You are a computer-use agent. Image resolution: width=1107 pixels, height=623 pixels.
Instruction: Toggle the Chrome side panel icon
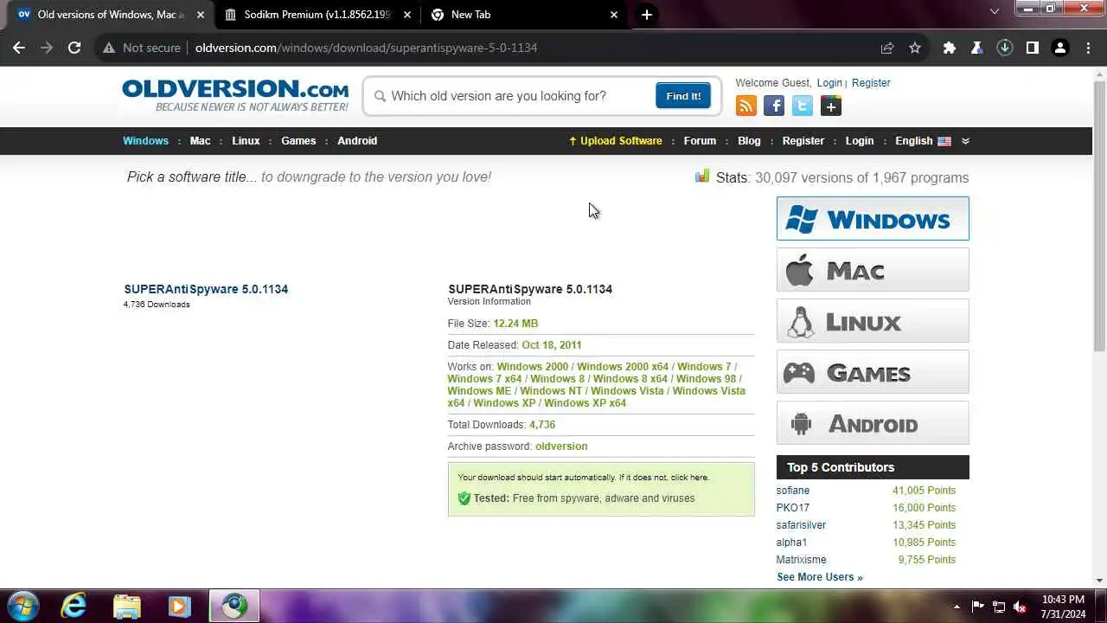click(1033, 48)
